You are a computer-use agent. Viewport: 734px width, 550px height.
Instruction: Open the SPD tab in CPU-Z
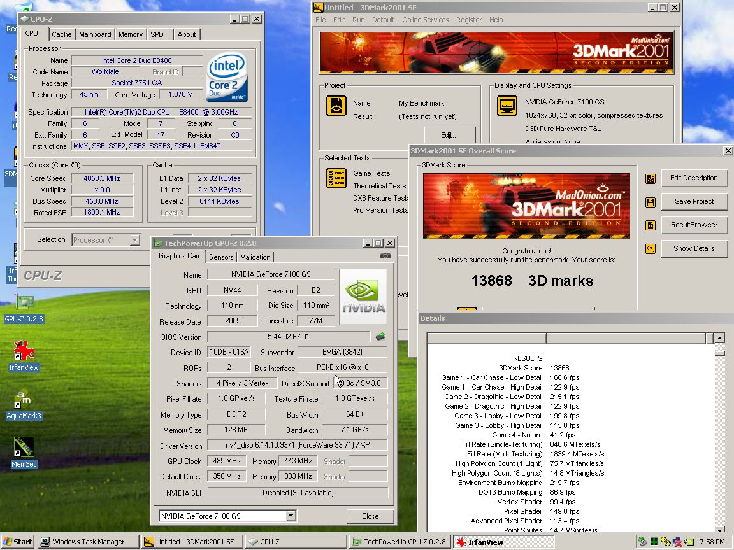click(157, 34)
